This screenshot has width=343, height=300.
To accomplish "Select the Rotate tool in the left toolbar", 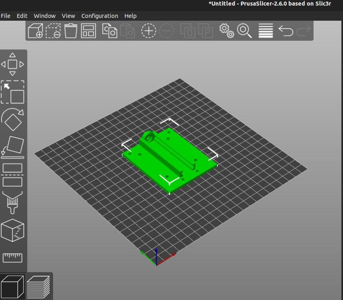I will point(12,119).
